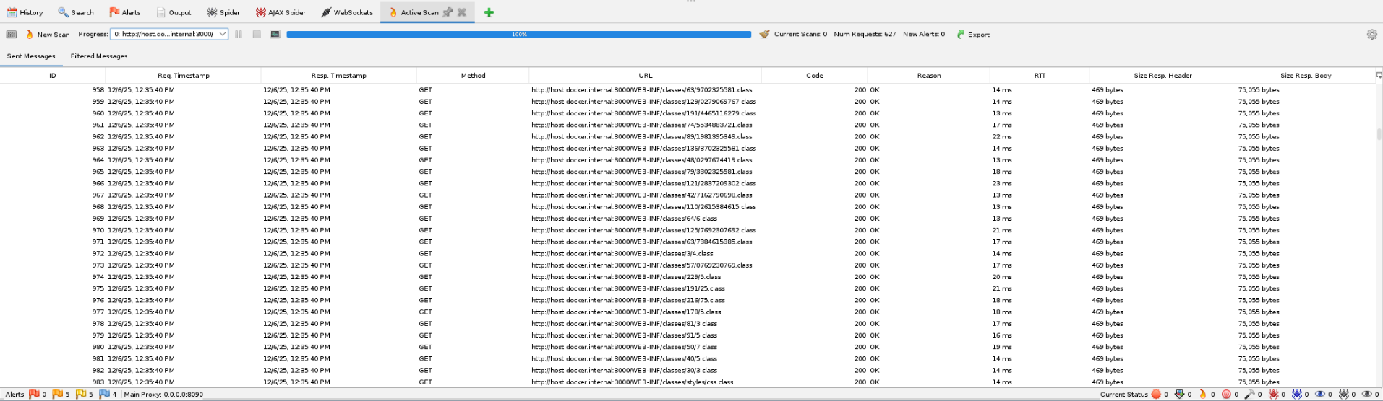Stop the active scan
Image resolution: width=1383 pixels, height=401 pixels.
(x=257, y=34)
